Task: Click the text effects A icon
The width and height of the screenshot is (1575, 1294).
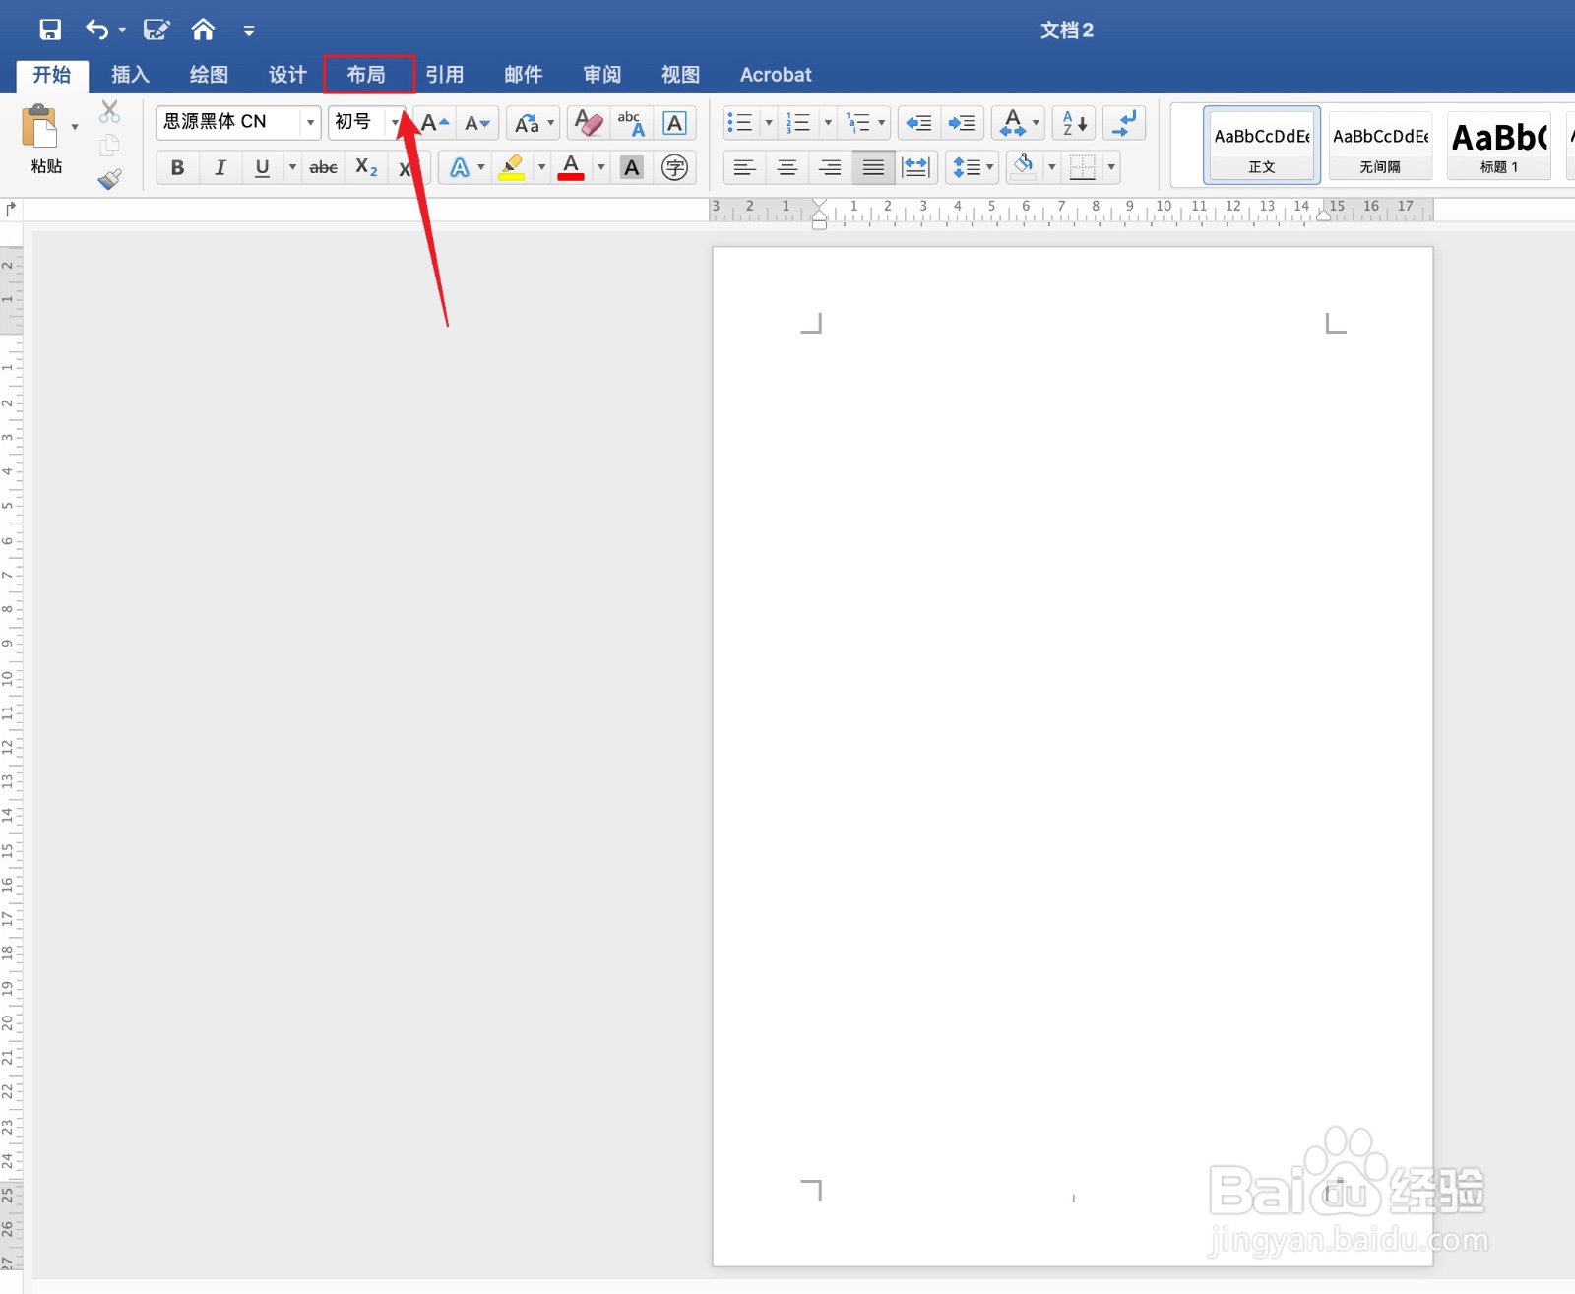Action: [459, 167]
